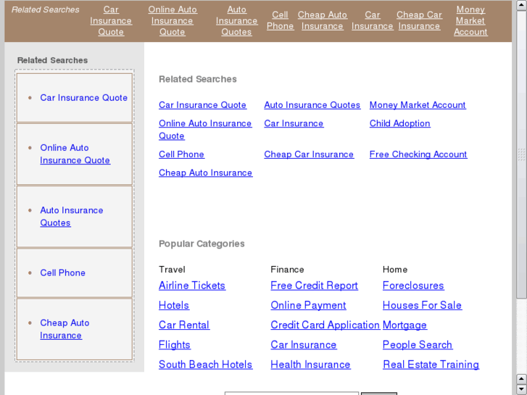
Task: Open Online Auto Insurance Quote in top bar
Action: point(173,21)
